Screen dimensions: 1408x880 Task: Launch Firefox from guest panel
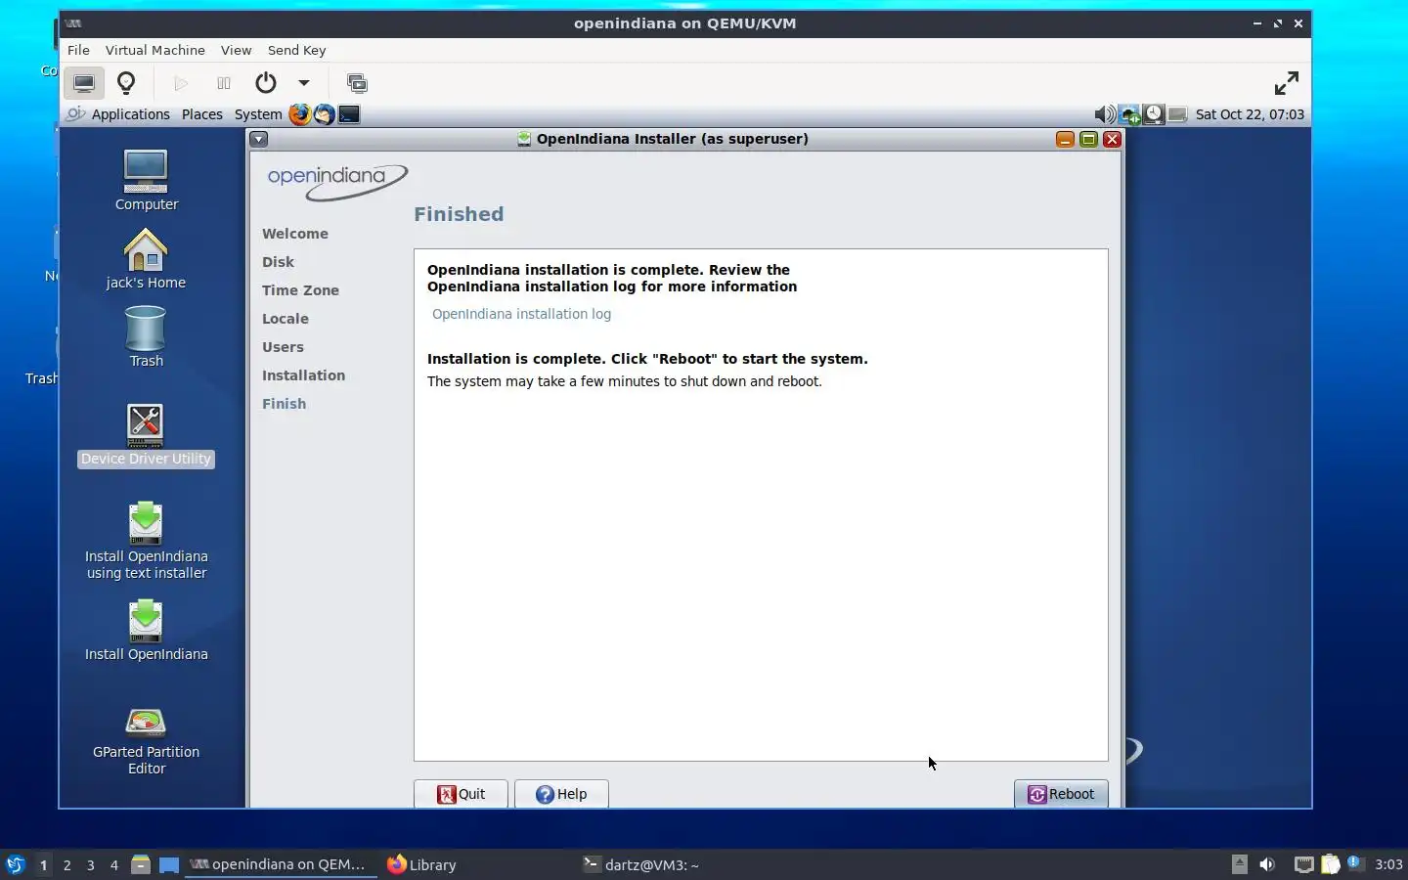[299, 114]
